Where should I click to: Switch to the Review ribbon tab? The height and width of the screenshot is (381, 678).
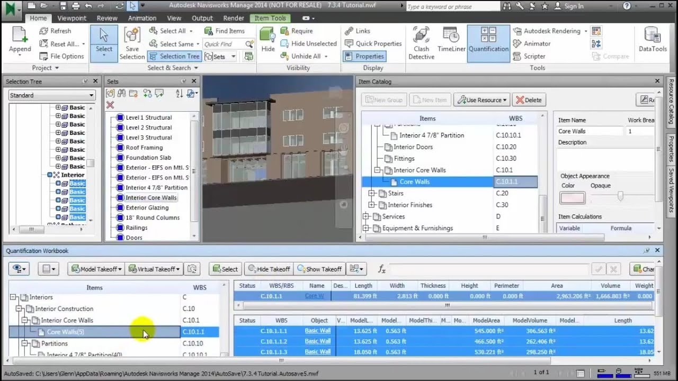(x=107, y=18)
